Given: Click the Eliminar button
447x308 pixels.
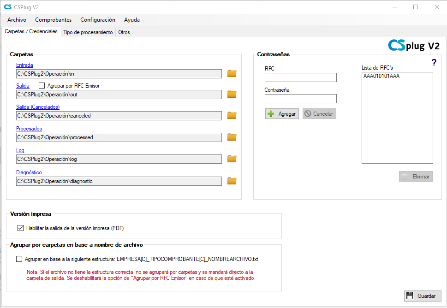Looking at the screenshot, I should click(416, 177).
